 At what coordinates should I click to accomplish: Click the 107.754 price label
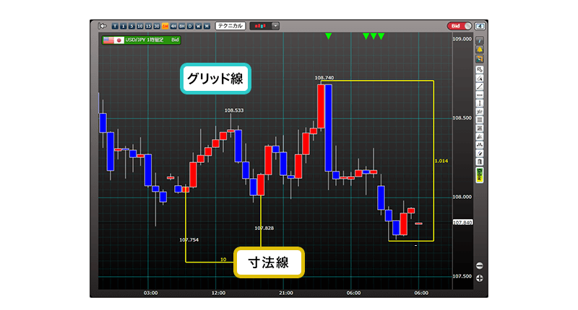pyautogui.click(x=189, y=240)
